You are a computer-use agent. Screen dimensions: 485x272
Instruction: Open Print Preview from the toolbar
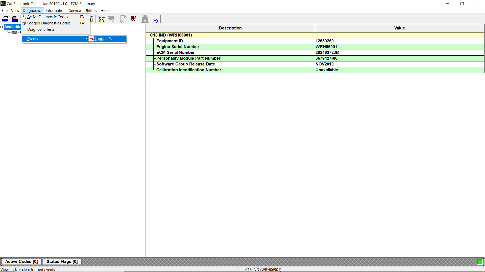point(15,19)
